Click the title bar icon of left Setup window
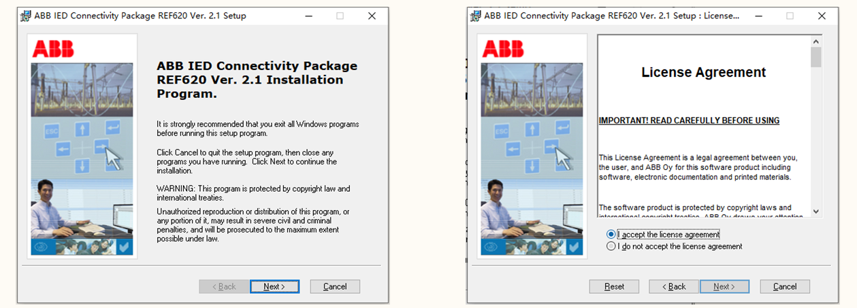 (x=27, y=16)
